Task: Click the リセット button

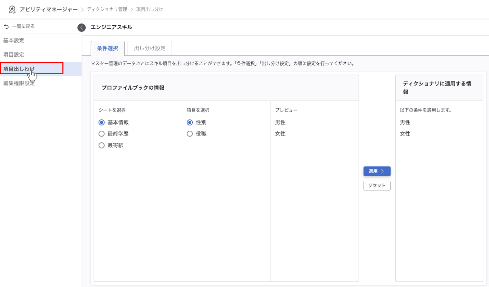Action: pos(377,185)
